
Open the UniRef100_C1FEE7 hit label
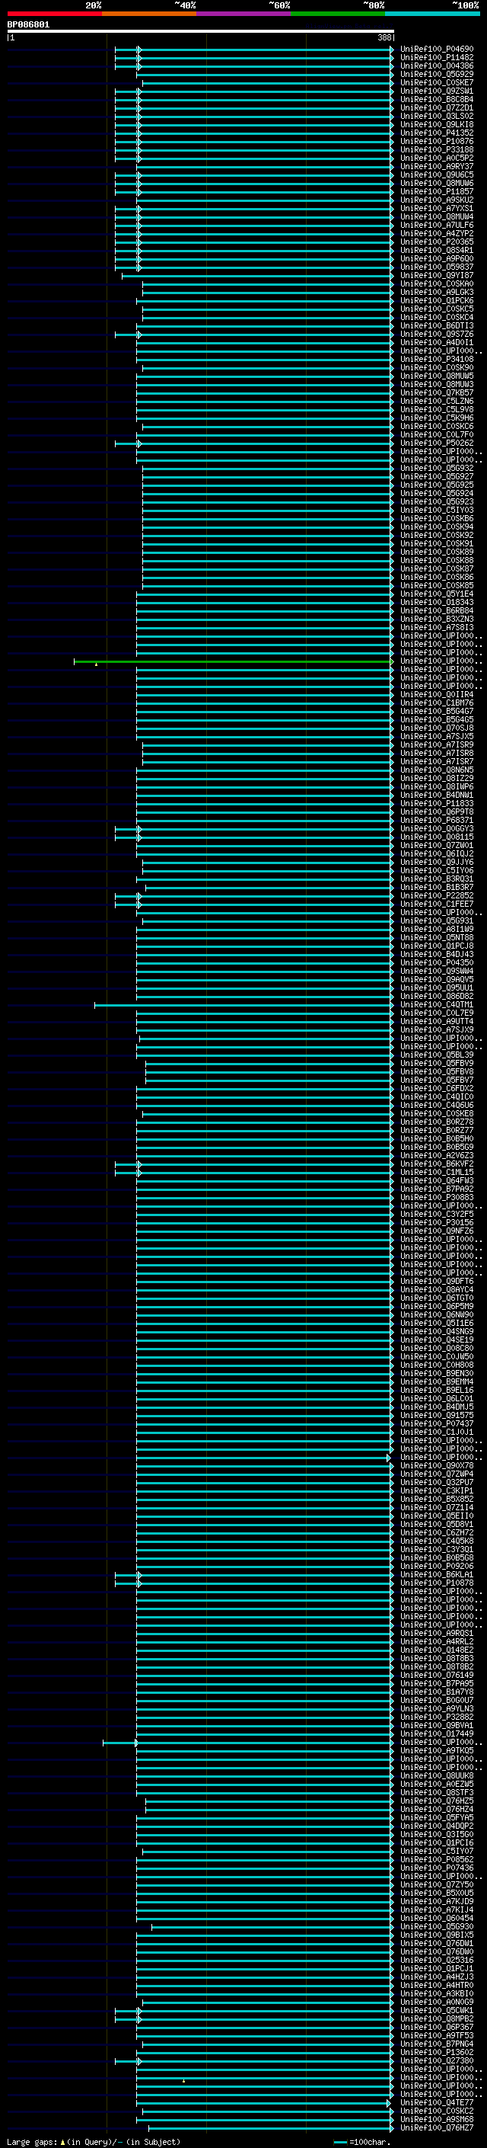click(437, 904)
